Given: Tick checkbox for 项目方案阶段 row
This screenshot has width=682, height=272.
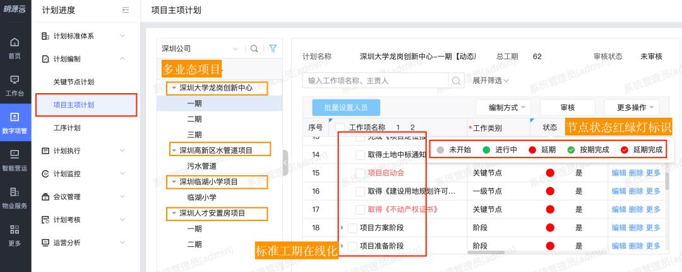Looking at the screenshot, I should click(x=353, y=228).
